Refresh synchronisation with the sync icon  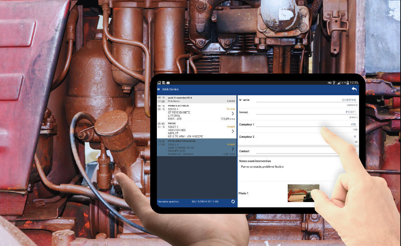[233, 202]
